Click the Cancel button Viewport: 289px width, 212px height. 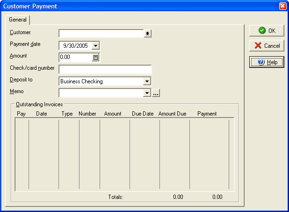(x=267, y=46)
